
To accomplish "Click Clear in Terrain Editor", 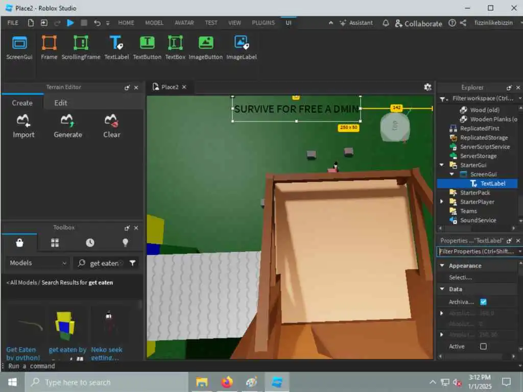I will tap(112, 126).
